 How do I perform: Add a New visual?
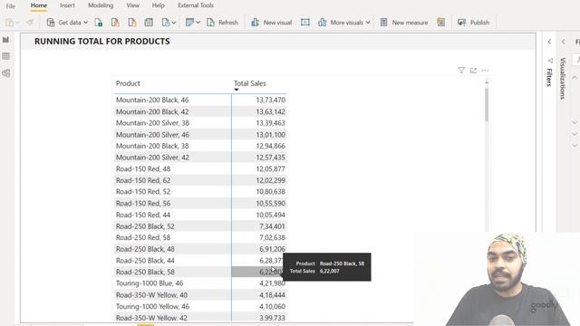coord(272,23)
